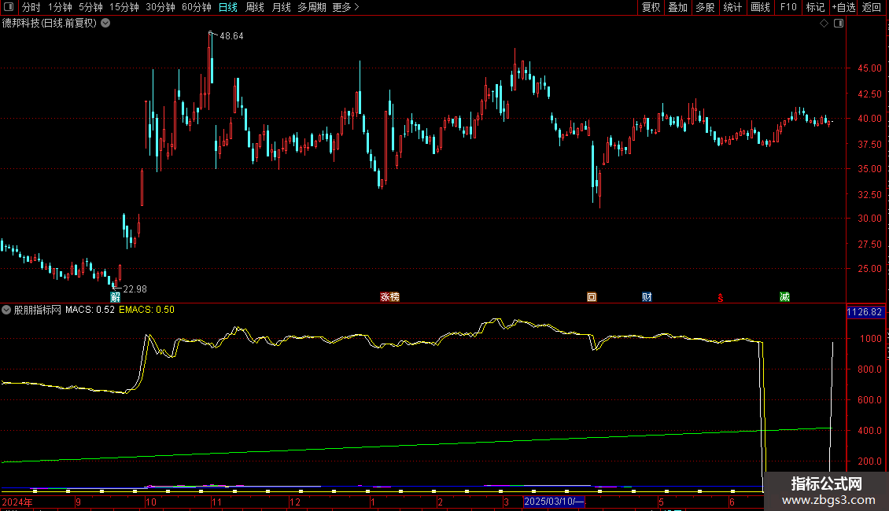Click the 叠加 overlay button
Image resolution: width=889 pixels, height=511 pixels.
pyautogui.click(x=677, y=7)
